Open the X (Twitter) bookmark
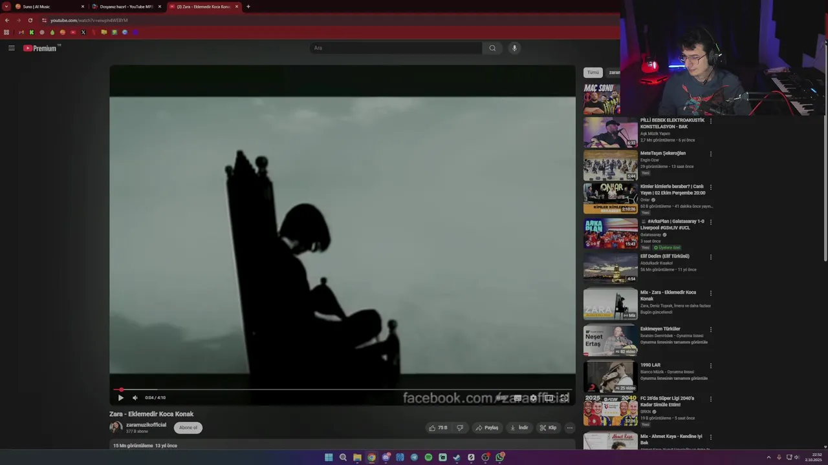Viewport: 828px width, 465px height. point(83,32)
